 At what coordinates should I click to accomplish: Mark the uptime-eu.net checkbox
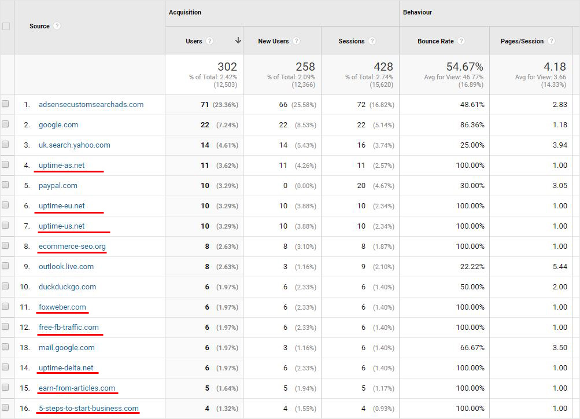click(5, 205)
